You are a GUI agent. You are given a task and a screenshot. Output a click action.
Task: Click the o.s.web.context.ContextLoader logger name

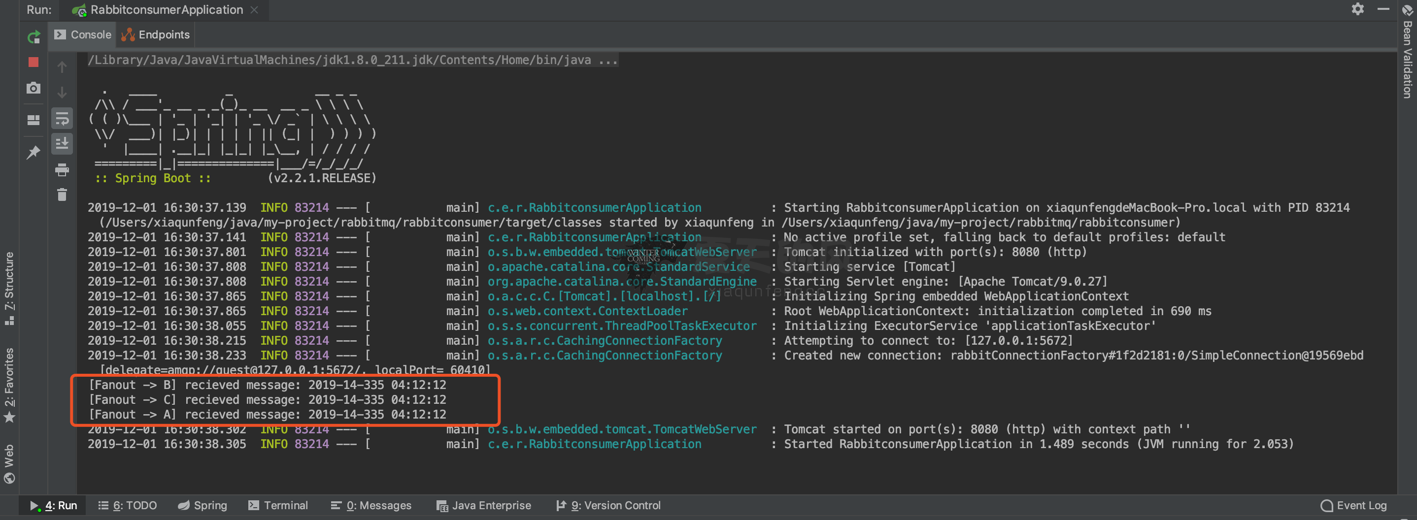pos(587,311)
